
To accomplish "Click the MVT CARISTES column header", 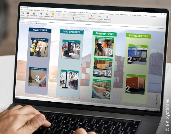I will coord(72,32).
